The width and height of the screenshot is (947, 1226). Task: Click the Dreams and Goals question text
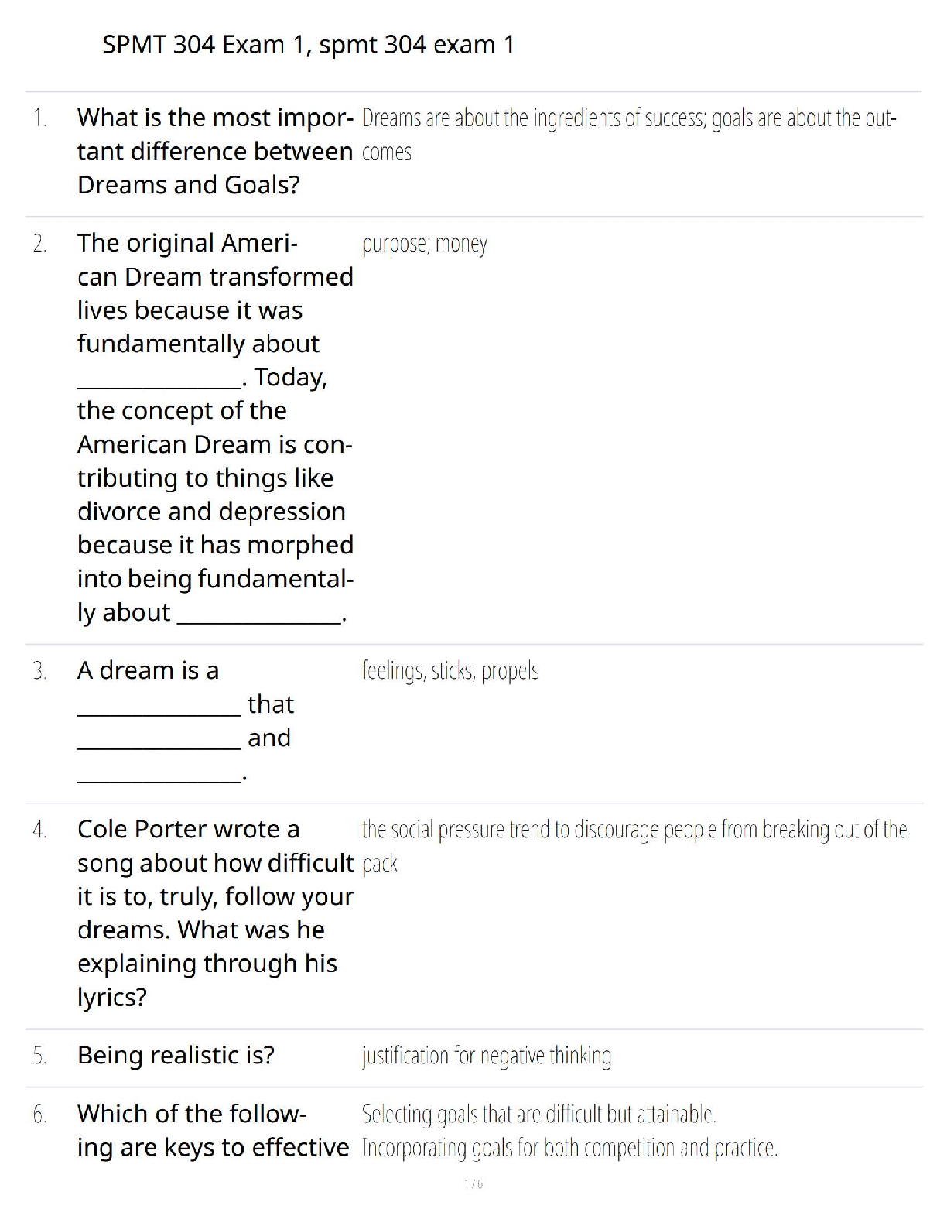coord(215,151)
